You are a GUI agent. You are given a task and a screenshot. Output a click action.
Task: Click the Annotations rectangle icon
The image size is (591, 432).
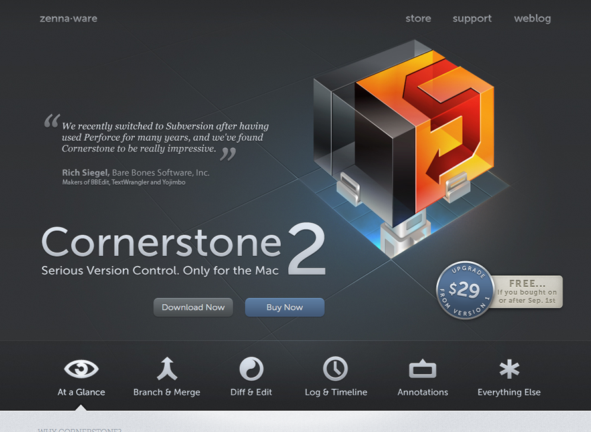[x=422, y=369]
